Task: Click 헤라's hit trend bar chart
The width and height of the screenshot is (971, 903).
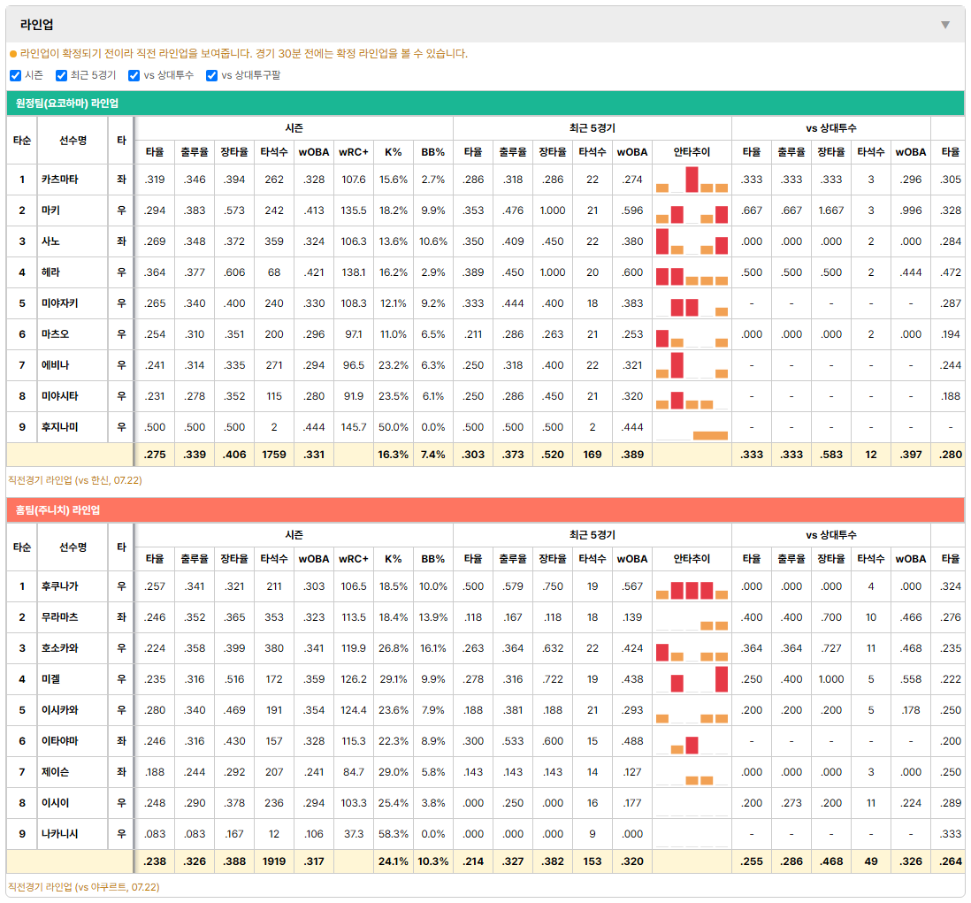Action: [692, 272]
